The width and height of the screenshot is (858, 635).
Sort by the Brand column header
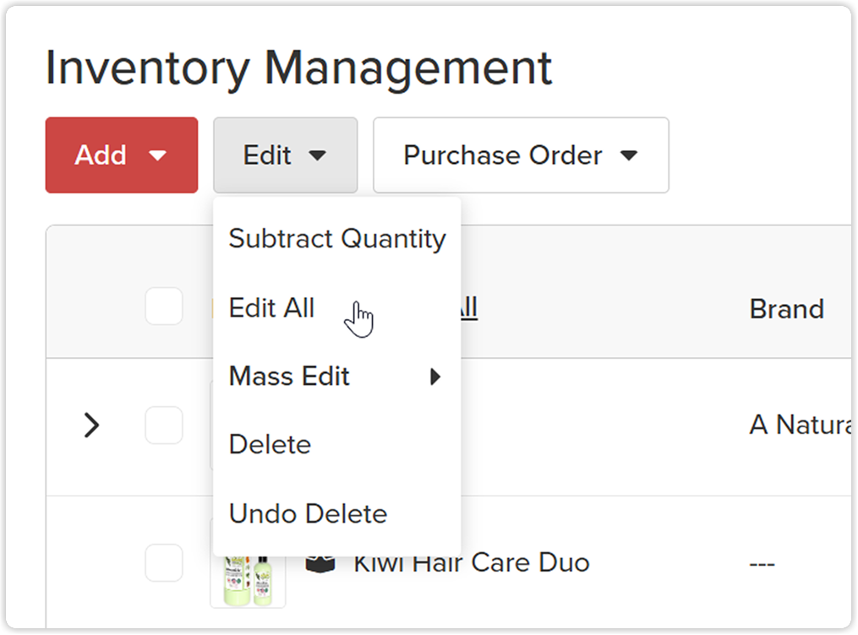click(x=786, y=309)
